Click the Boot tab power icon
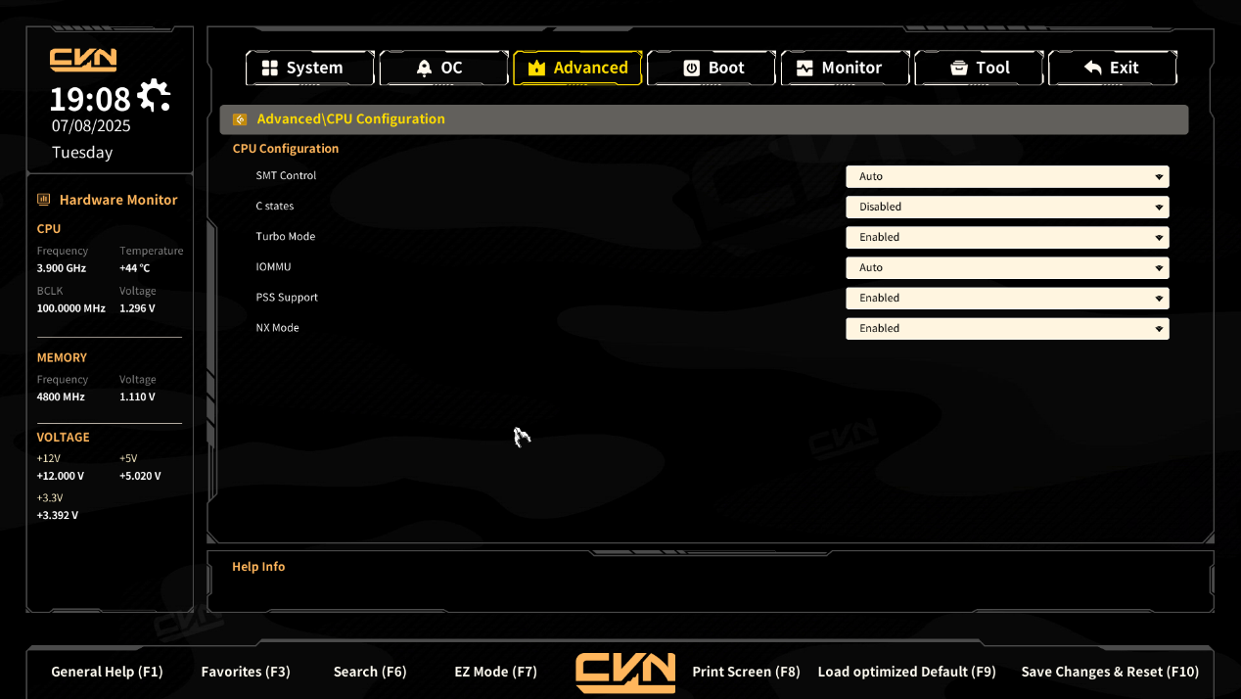The height and width of the screenshot is (699, 1241). (x=691, y=69)
